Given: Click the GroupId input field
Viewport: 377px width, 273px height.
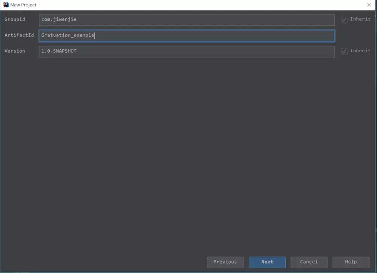Looking at the screenshot, I should click(x=187, y=20).
